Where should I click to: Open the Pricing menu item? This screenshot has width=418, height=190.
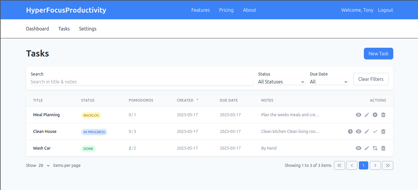pyautogui.click(x=226, y=10)
